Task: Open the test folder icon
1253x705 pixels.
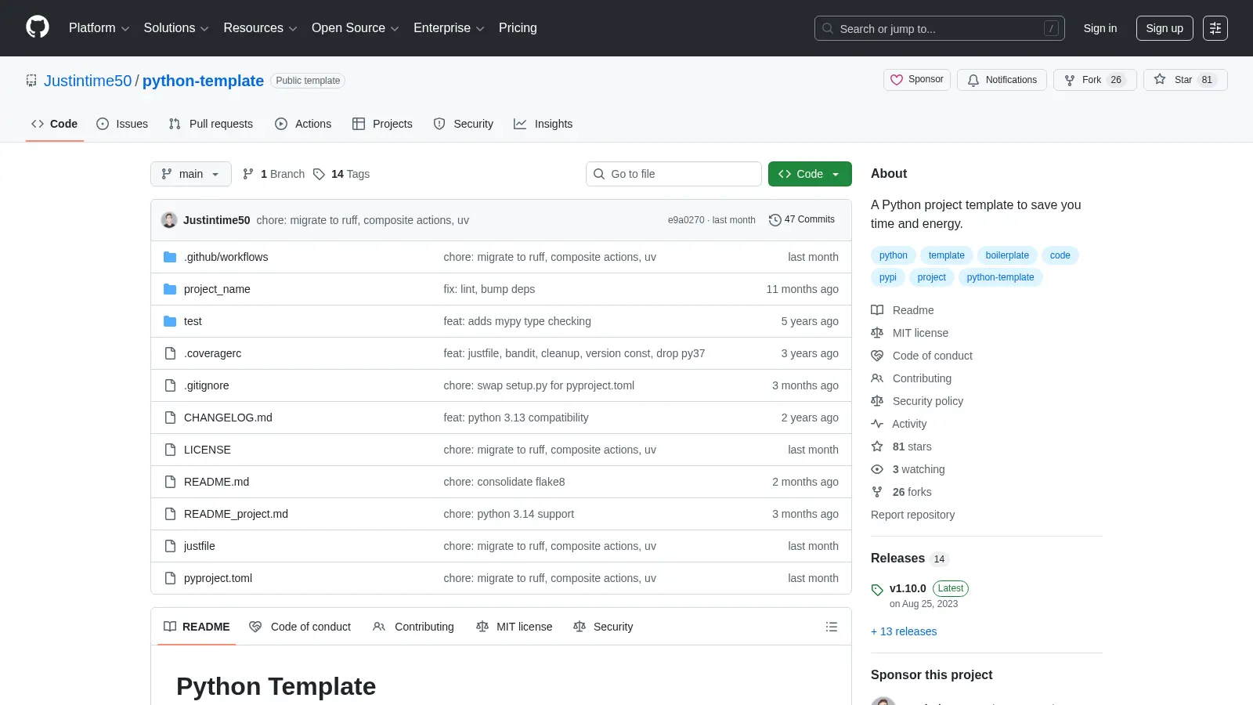Action: point(170,321)
